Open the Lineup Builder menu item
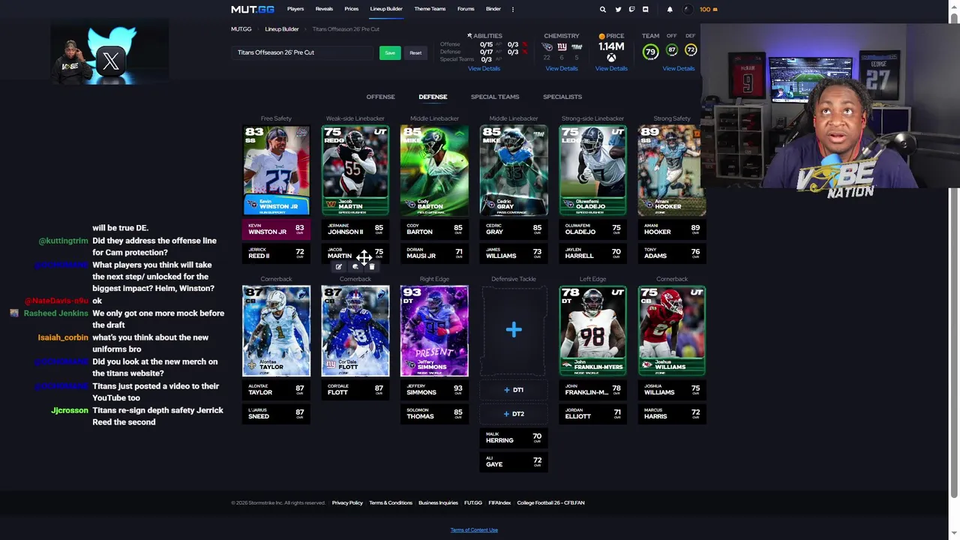Image resolution: width=960 pixels, height=540 pixels. (x=386, y=9)
